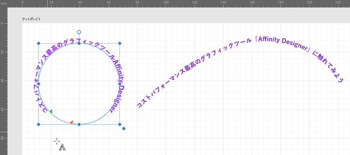Click the bottom-center handle of the selection box
The width and height of the screenshot is (350, 155).
[79, 124]
